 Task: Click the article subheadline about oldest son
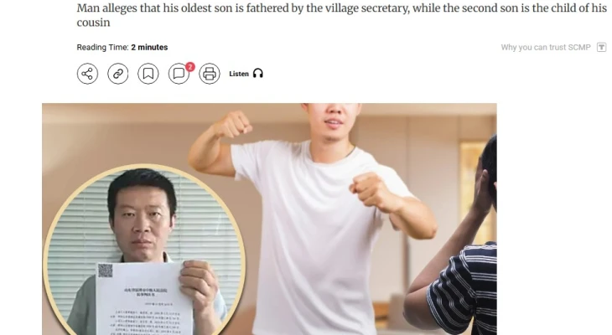pyautogui.click(x=341, y=15)
